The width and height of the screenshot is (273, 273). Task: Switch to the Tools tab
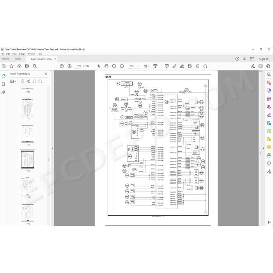pos(18,59)
